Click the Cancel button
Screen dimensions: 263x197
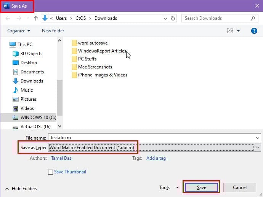[x=240, y=187]
